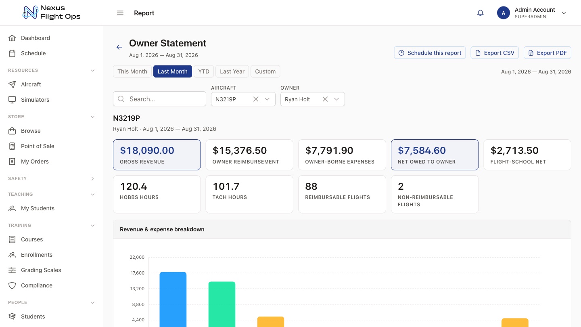Click the Point of Sale calculator icon

13,146
